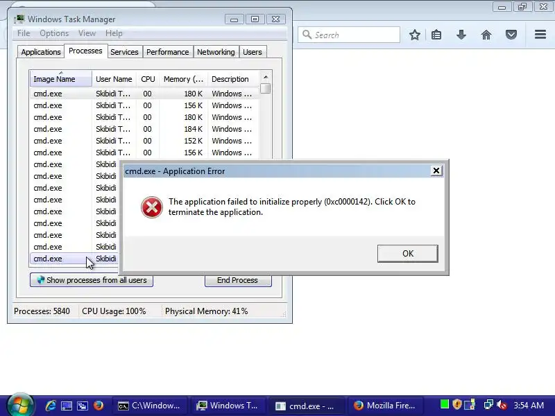
Task: Click the CPU Usage: 100% status entry
Action: [x=114, y=311]
